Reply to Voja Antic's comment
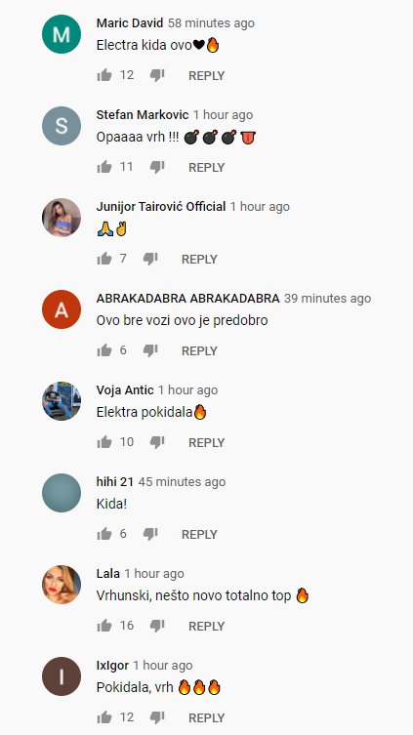The image size is (413, 735). 206,442
